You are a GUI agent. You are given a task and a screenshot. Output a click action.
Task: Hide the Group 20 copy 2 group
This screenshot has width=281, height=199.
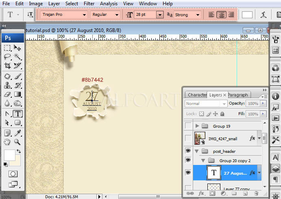[188, 160]
